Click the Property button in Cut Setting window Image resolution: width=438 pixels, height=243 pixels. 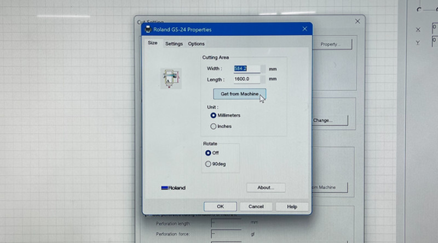click(x=332, y=44)
